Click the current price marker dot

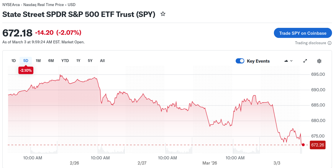pyautogui.click(x=303, y=145)
